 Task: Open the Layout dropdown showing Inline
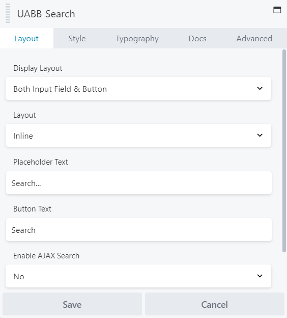138,135
